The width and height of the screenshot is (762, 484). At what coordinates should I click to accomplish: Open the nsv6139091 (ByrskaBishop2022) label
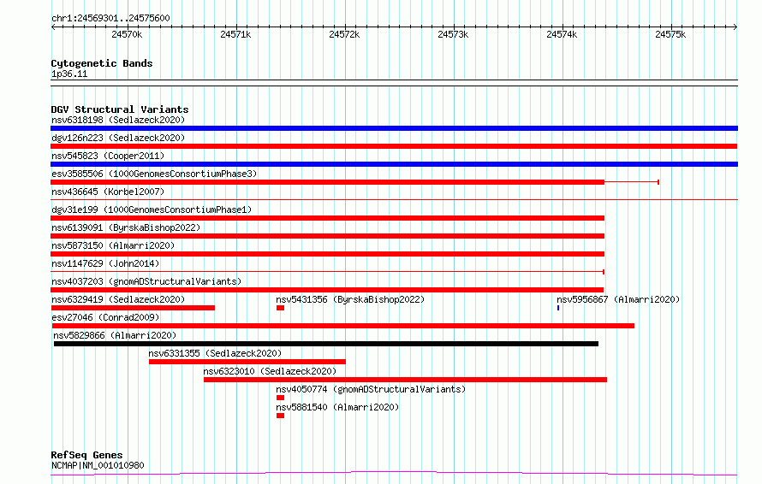click(126, 227)
